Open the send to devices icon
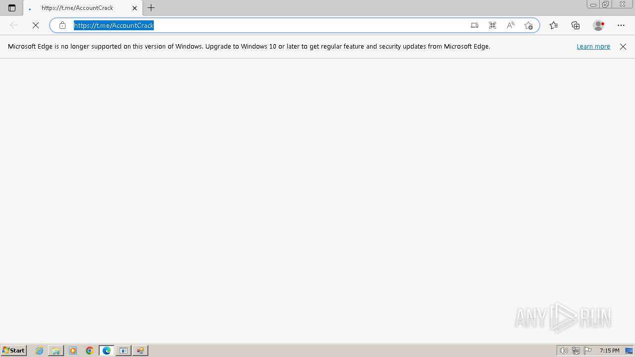 coord(475,25)
